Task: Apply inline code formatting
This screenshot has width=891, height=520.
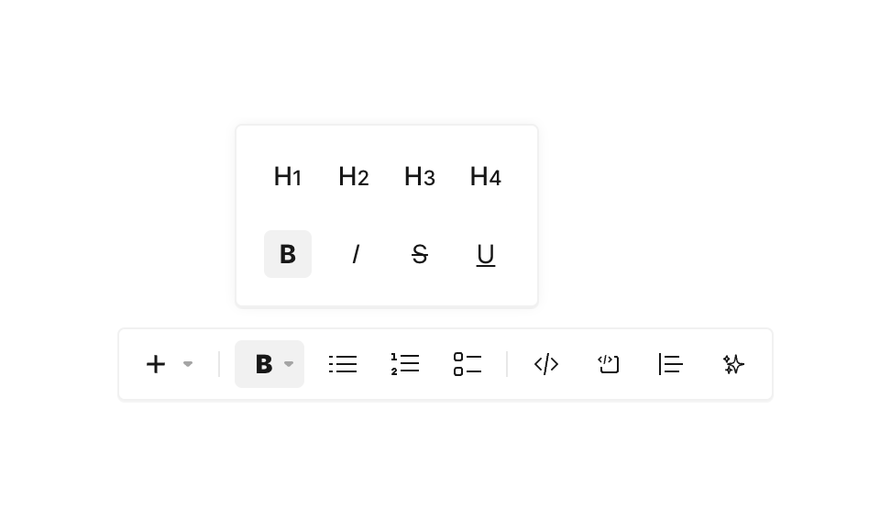Action: [x=546, y=364]
